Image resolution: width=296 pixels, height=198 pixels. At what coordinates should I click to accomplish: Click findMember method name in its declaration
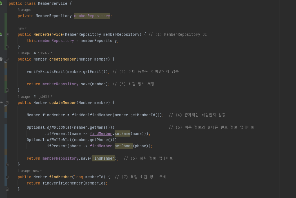[x=60, y=177]
